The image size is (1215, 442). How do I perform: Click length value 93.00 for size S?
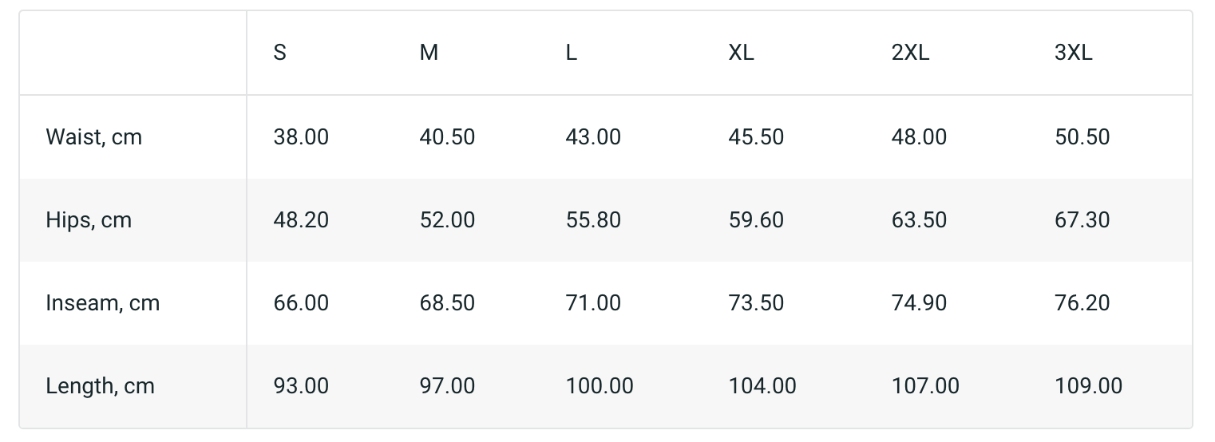(301, 386)
